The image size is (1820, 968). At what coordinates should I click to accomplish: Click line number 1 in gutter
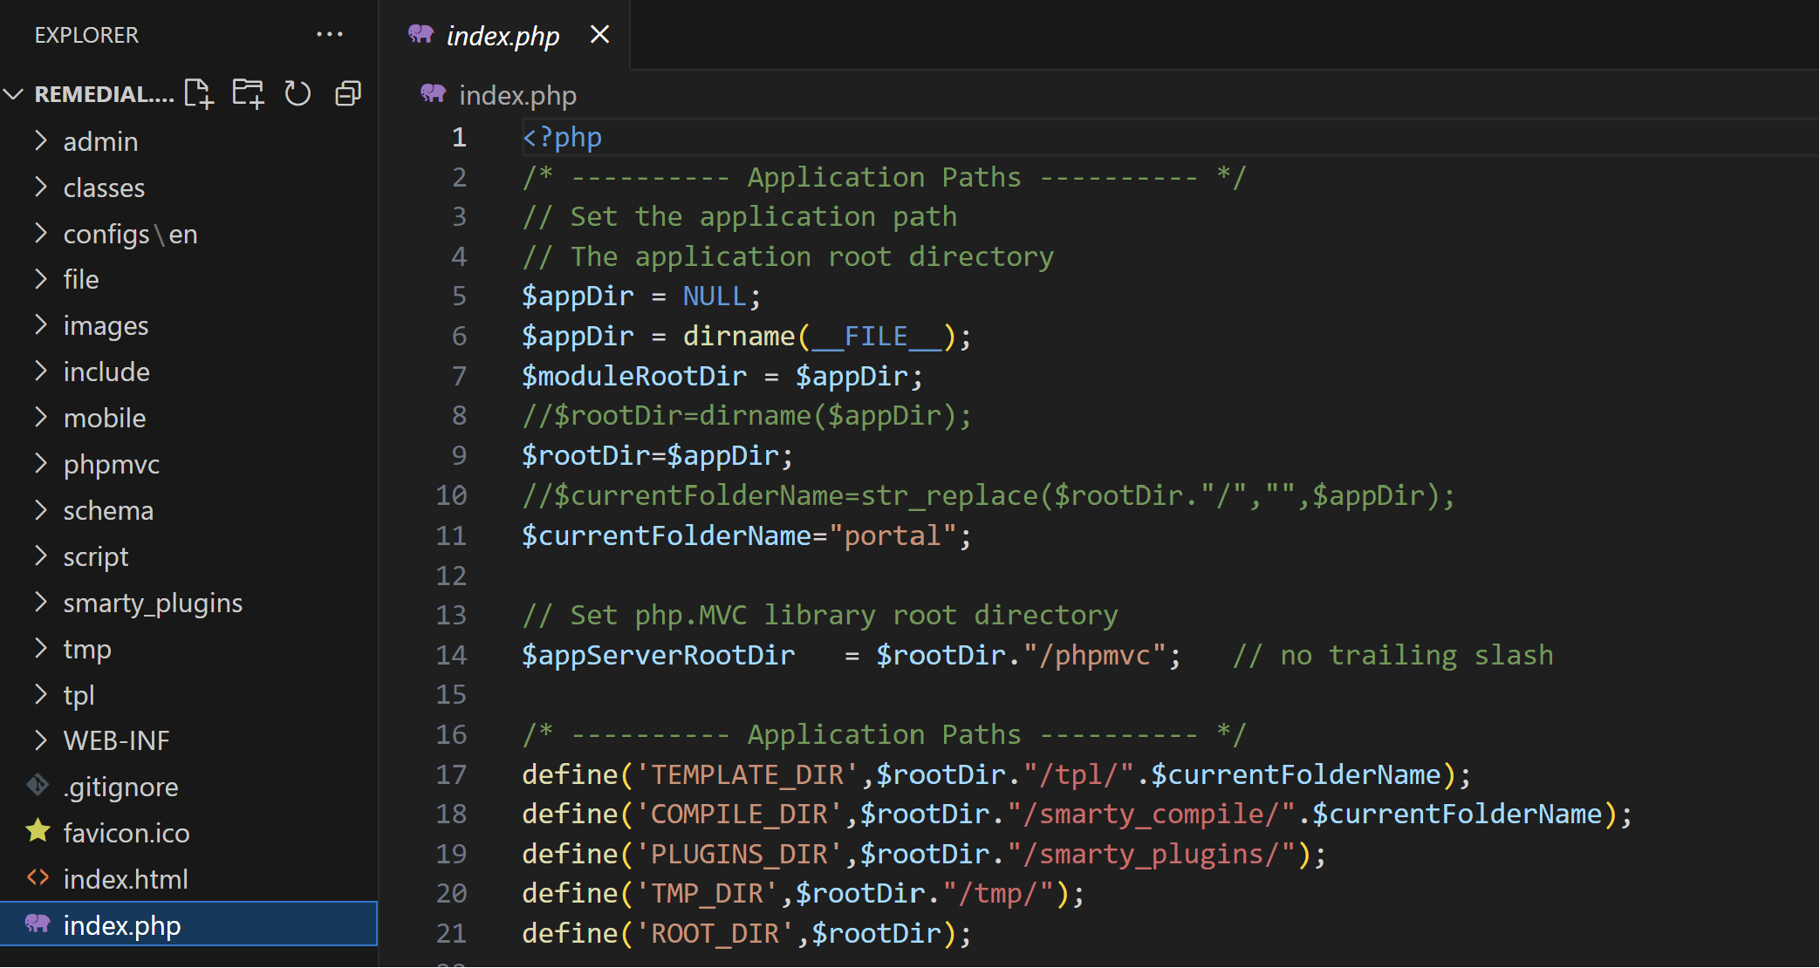click(x=459, y=138)
